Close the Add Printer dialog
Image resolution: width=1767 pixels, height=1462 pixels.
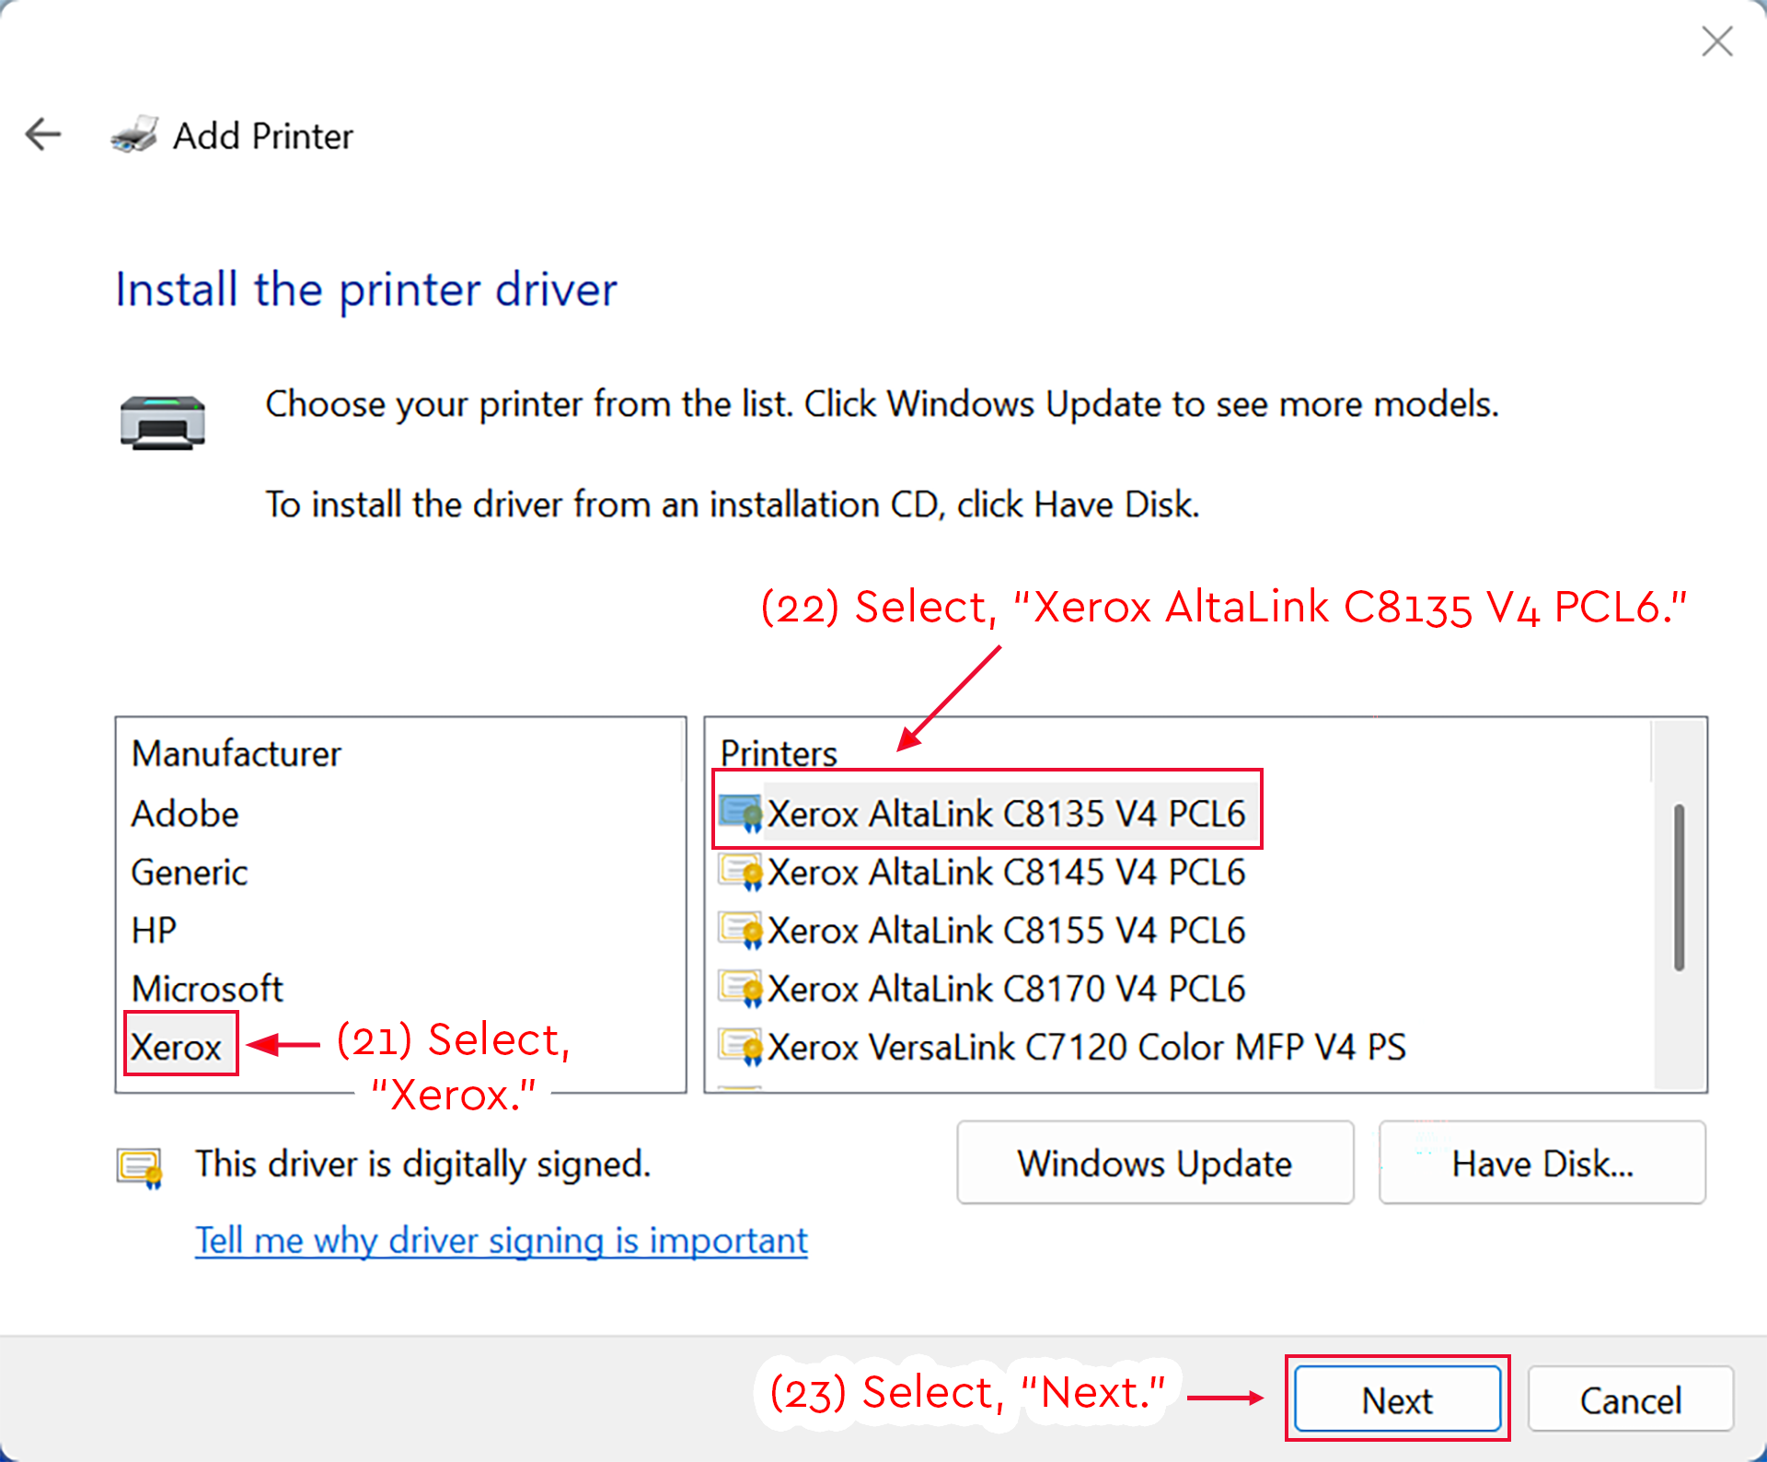tap(1716, 41)
